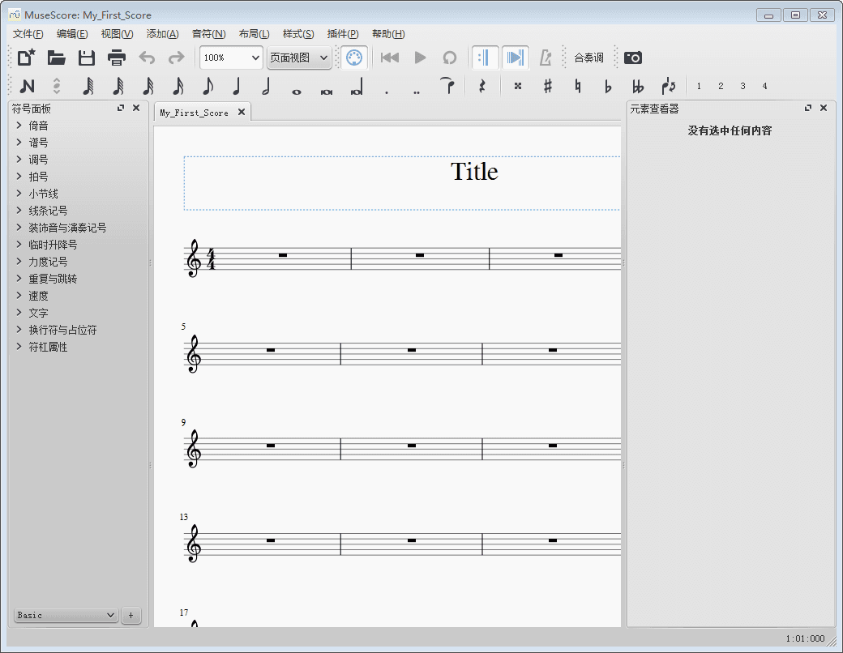
Task: Select voice 4
Action: (x=764, y=86)
